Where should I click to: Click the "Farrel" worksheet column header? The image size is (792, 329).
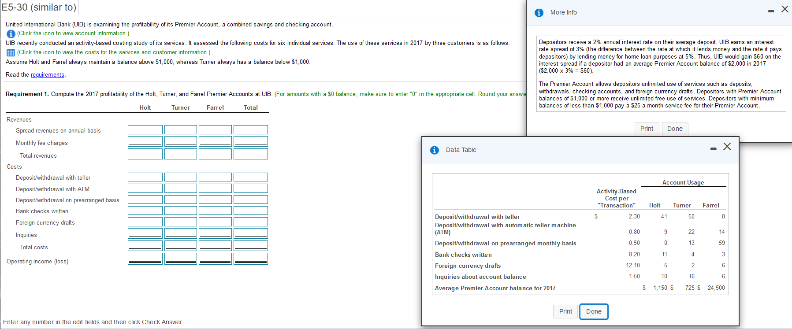point(215,107)
